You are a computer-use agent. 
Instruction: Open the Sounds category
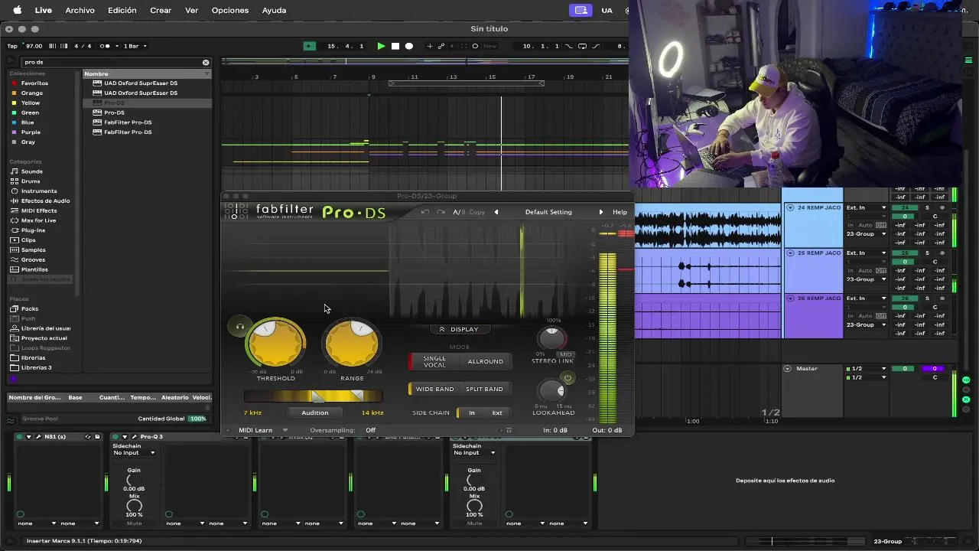point(31,171)
